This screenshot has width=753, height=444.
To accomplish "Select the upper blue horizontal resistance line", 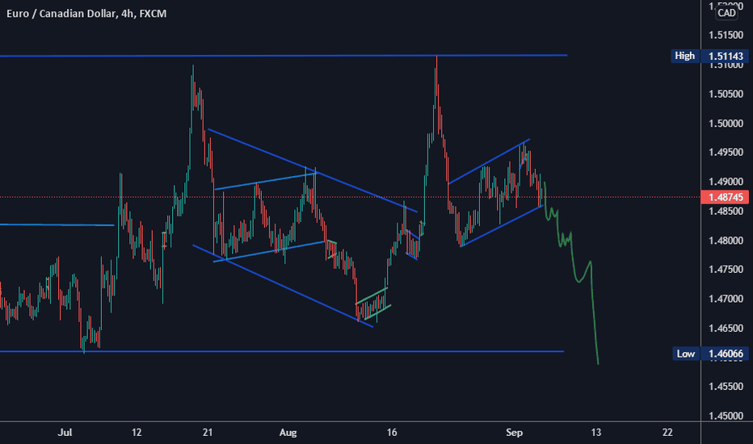I will [x=284, y=57].
